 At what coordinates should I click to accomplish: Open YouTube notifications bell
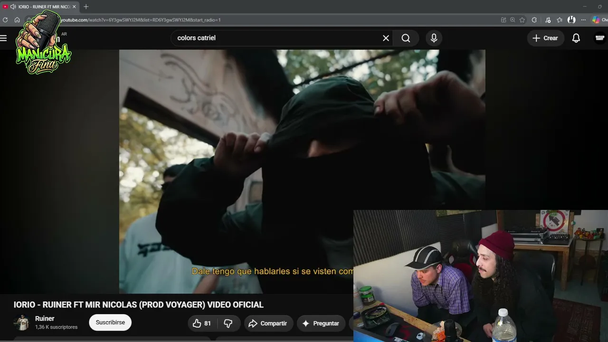point(576,38)
